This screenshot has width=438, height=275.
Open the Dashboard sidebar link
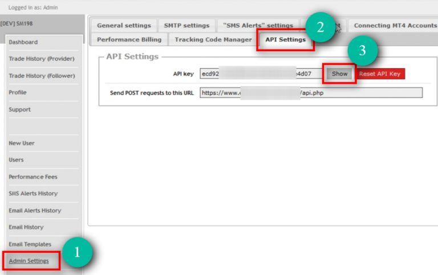coord(23,42)
